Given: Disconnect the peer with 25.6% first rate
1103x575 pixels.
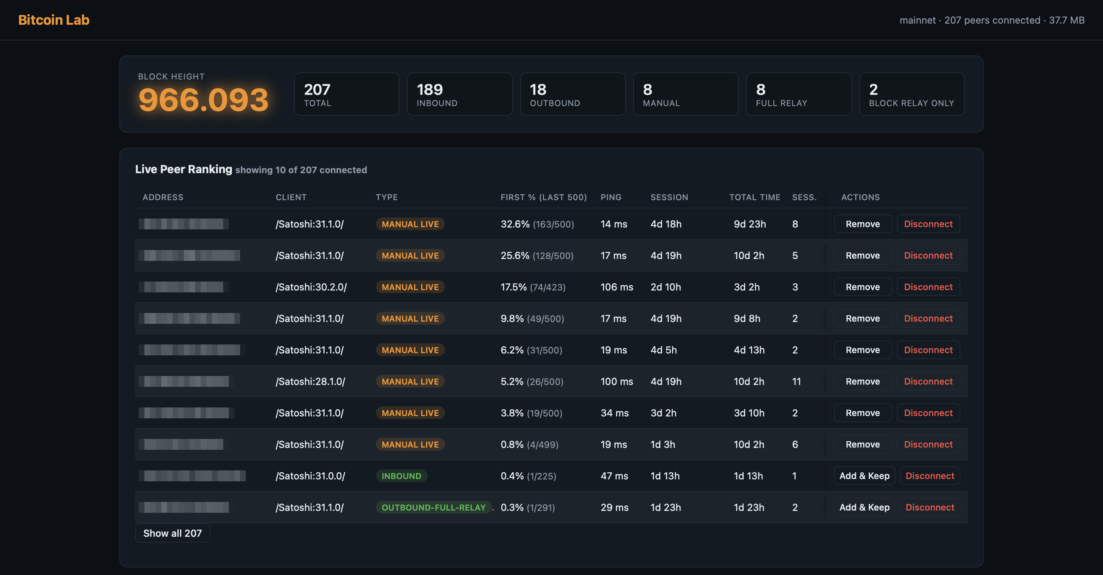Looking at the screenshot, I should coord(928,255).
